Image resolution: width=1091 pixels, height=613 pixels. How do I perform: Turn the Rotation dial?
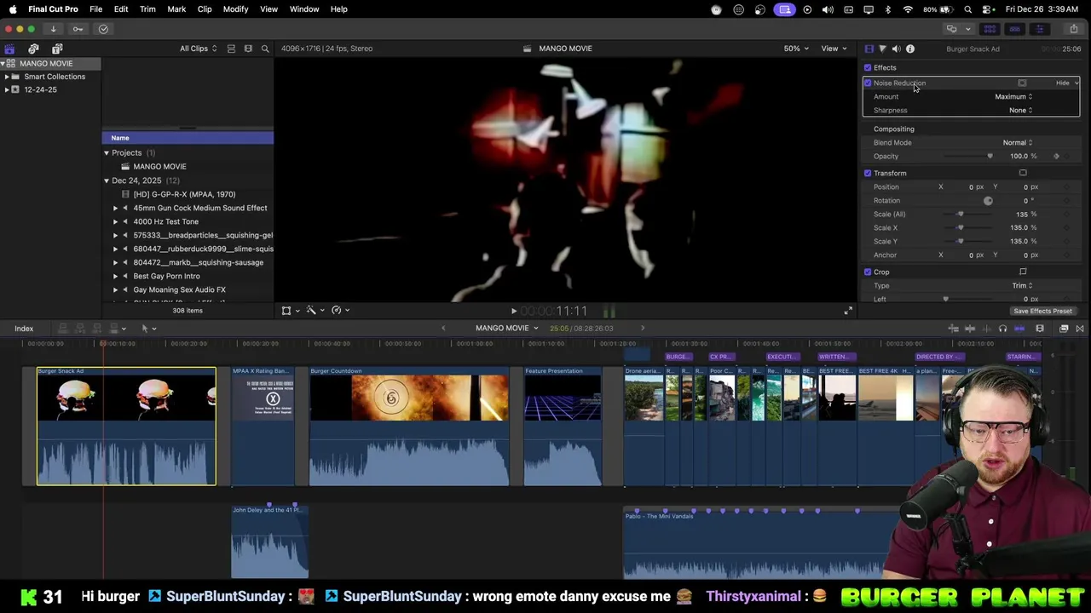point(988,200)
